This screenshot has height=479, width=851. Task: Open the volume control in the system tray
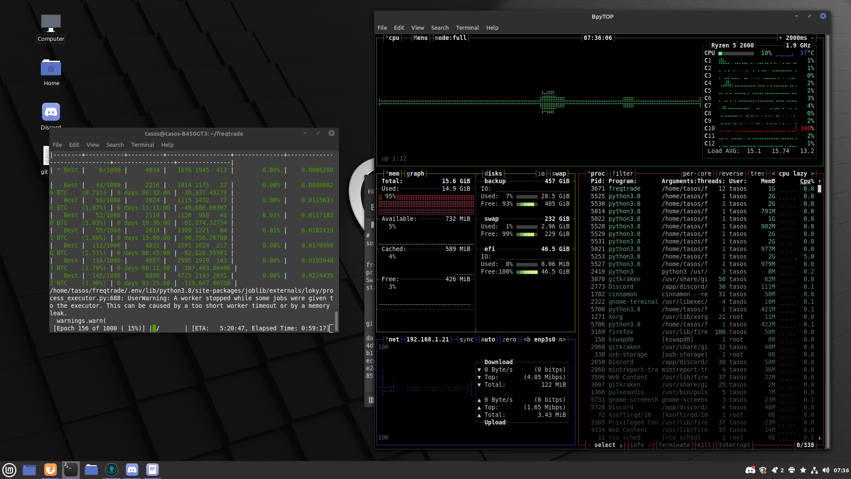pyautogui.click(x=826, y=470)
